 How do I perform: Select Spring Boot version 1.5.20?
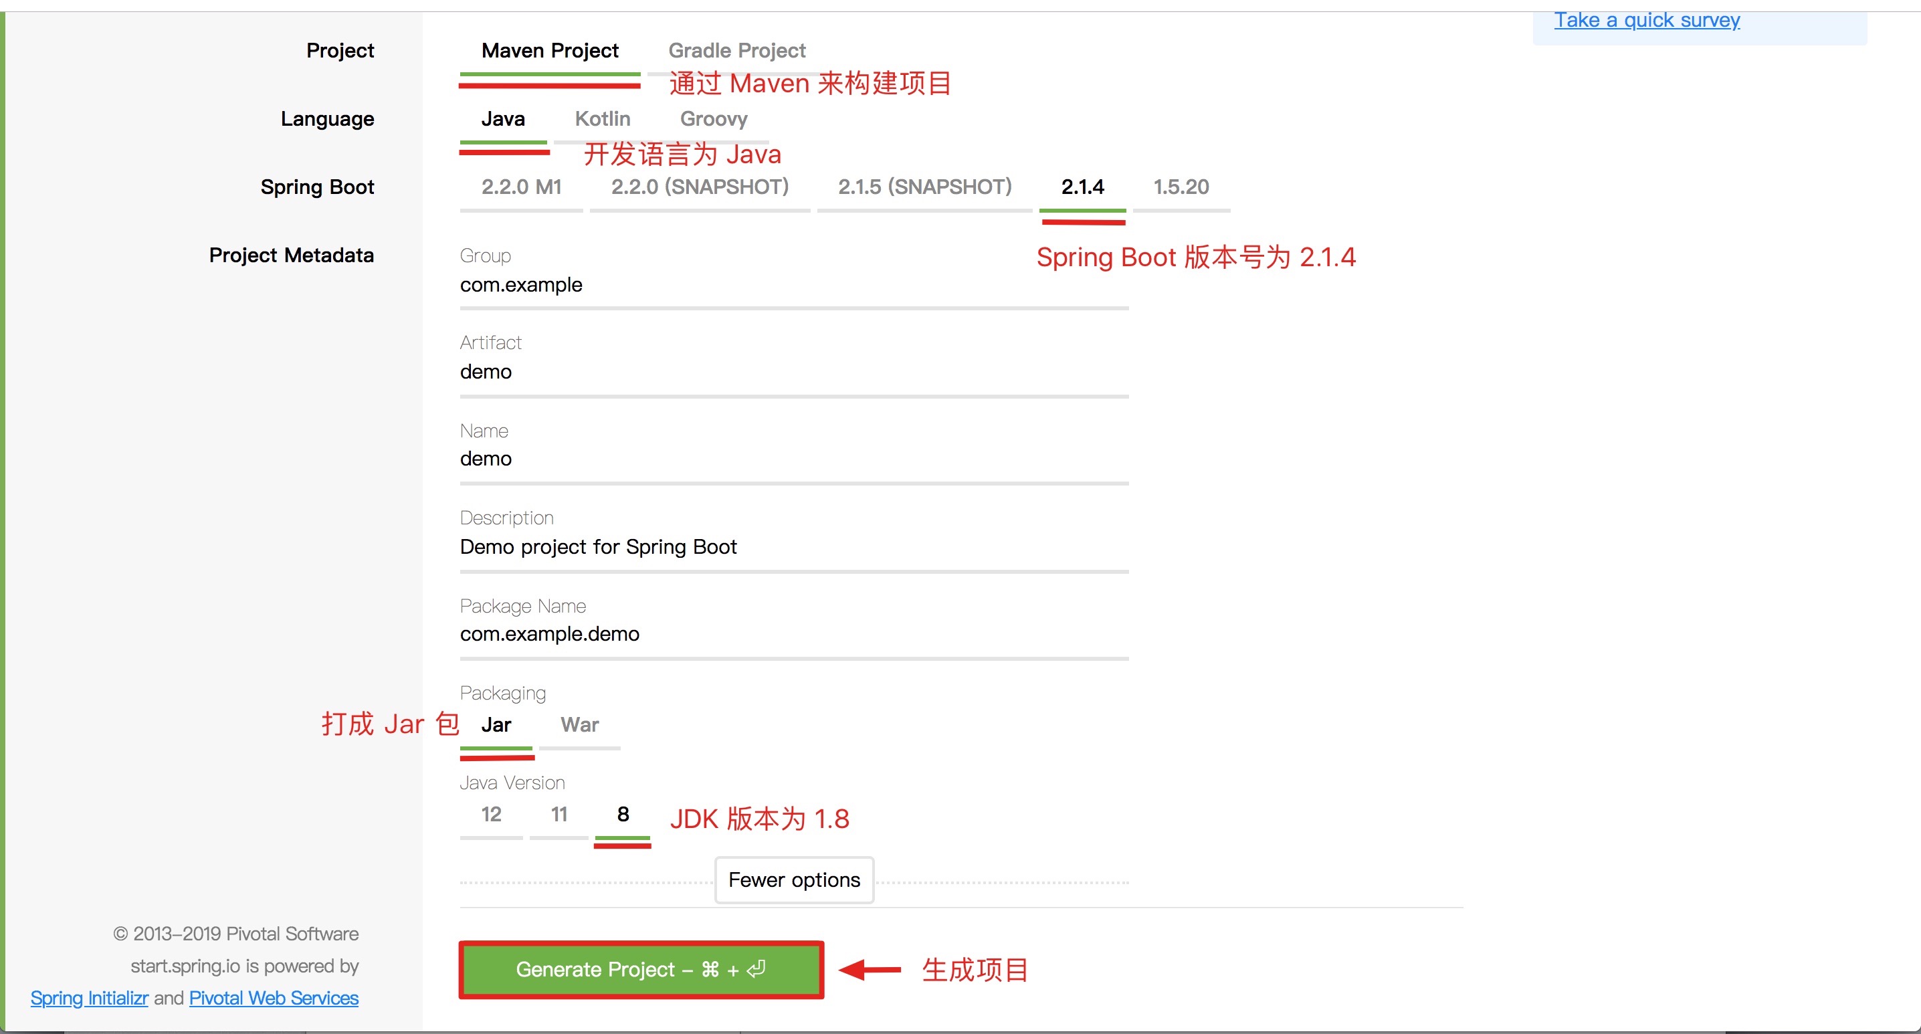[x=1181, y=187]
